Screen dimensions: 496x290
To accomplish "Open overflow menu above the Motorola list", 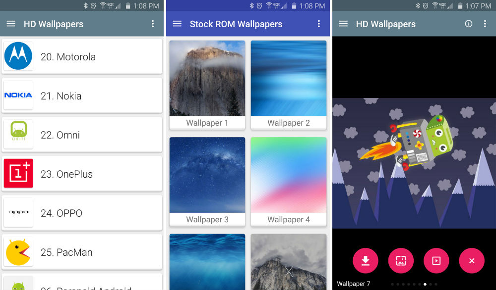I will (x=153, y=24).
